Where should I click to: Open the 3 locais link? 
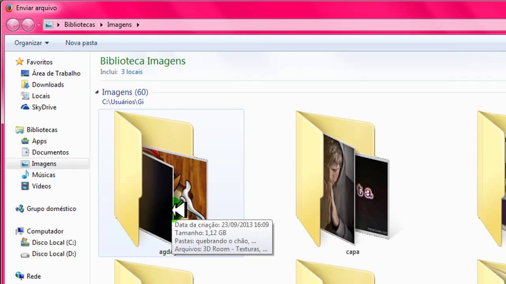132,72
